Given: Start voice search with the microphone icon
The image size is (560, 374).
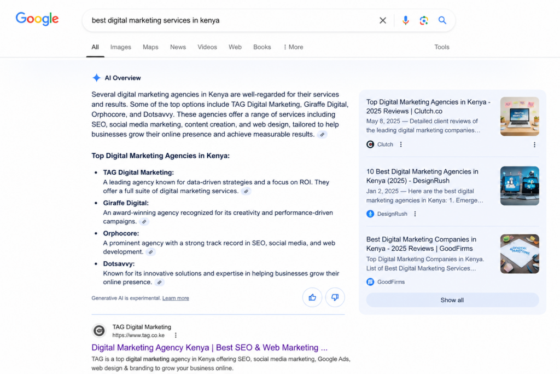Looking at the screenshot, I should [405, 20].
